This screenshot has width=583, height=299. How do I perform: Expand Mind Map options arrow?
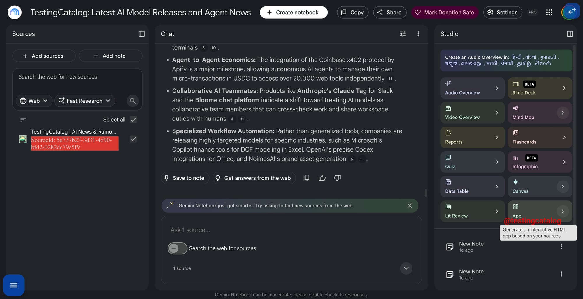click(563, 113)
